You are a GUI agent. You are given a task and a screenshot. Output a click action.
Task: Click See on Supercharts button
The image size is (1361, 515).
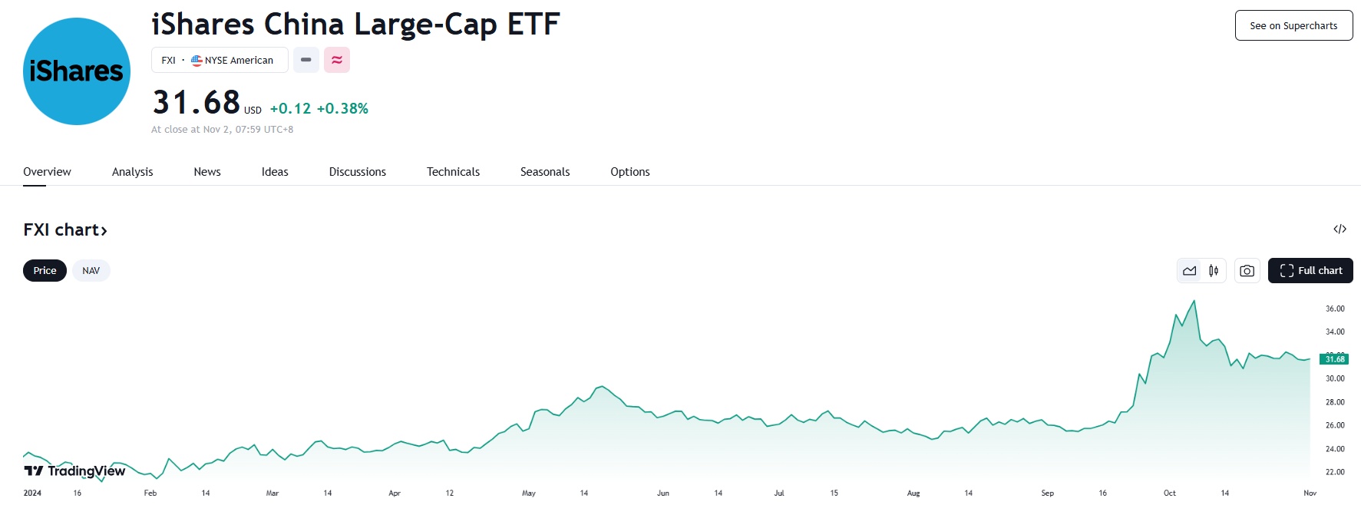1293,25
